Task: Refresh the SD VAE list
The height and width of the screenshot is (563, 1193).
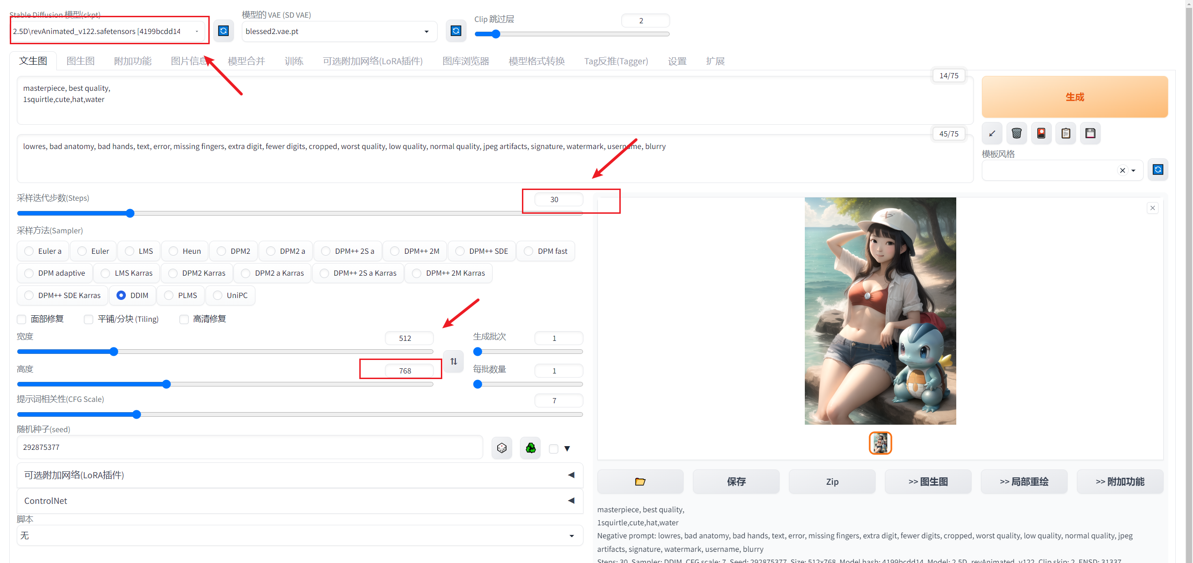Action: point(456,31)
